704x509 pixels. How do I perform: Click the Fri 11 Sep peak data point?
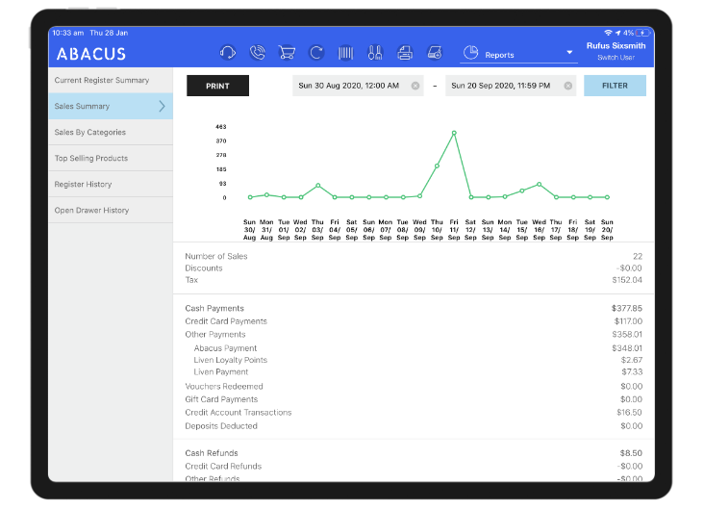click(454, 133)
